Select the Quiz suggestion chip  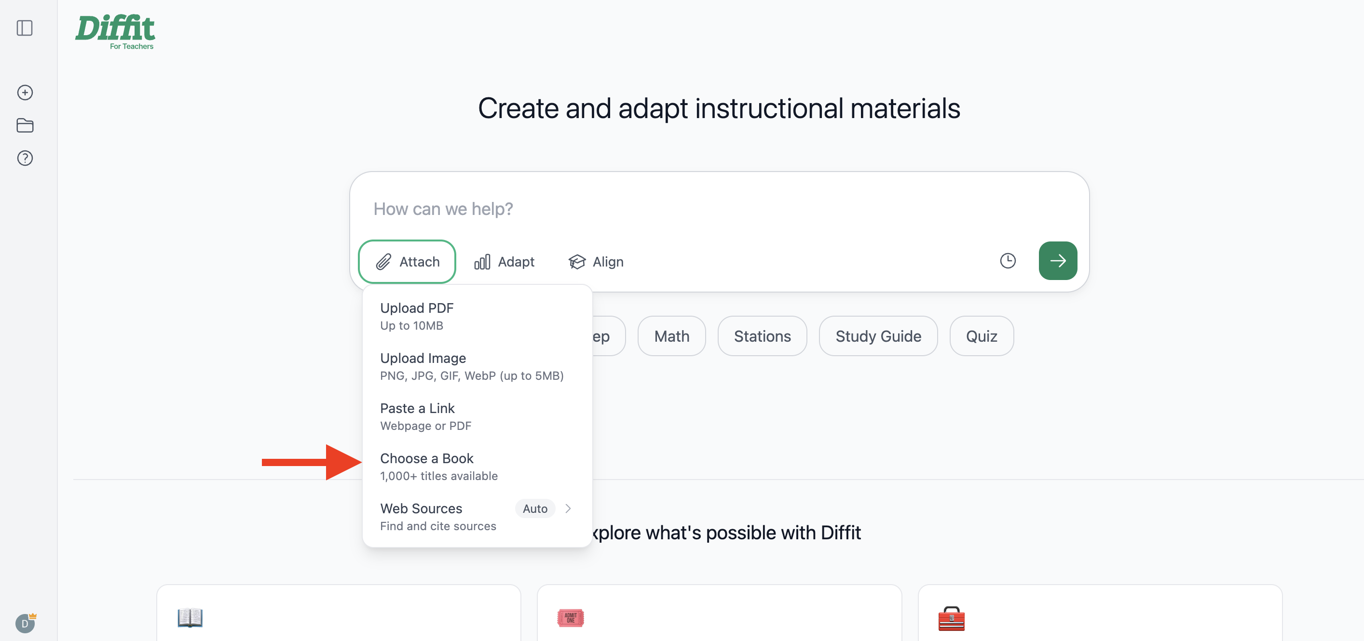tap(981, 336)
